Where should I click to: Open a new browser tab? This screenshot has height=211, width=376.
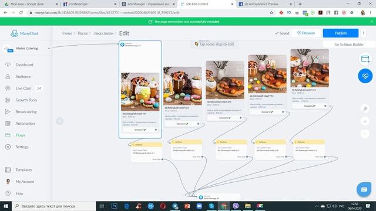(x=300, y=4)
